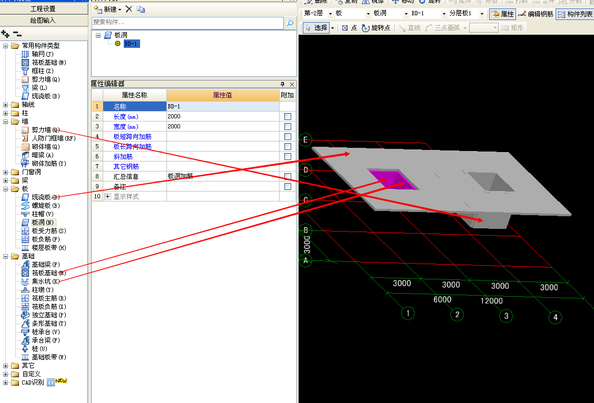Select 现浇板 (B) under 常用构件类型
Viewport: 594px width, 403px height.
[41, 96]
